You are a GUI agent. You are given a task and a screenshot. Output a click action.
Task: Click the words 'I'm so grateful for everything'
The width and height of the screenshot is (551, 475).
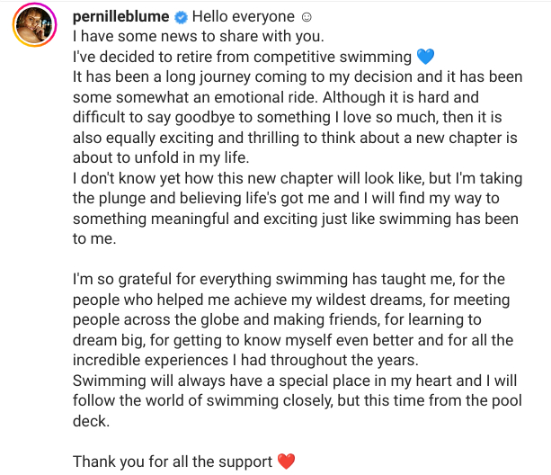(172, 280)
